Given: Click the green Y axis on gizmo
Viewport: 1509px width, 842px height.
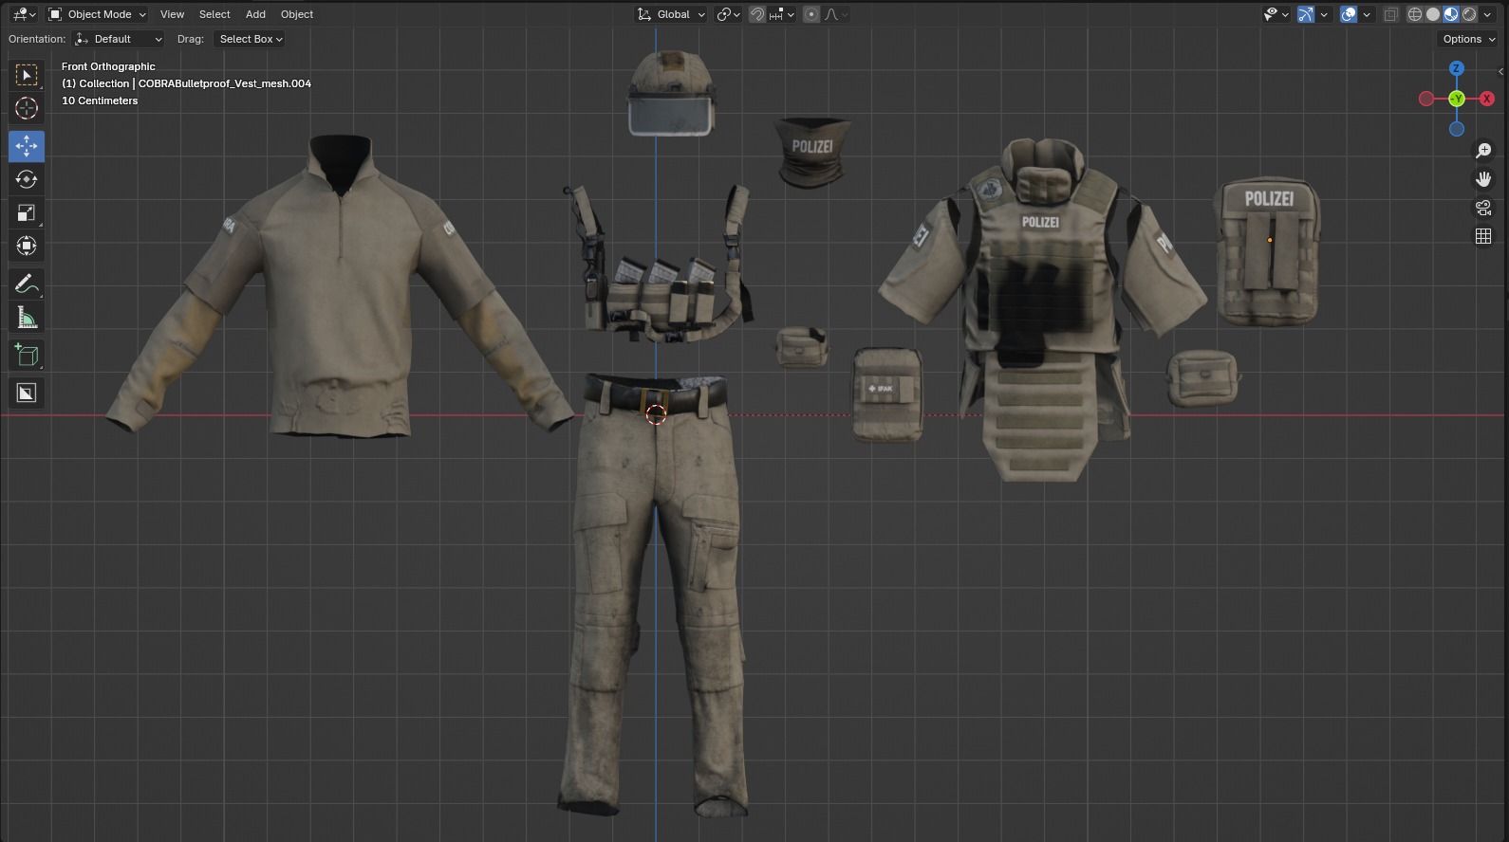Looking at the screenshot, I should click(x=1457, y=99).
